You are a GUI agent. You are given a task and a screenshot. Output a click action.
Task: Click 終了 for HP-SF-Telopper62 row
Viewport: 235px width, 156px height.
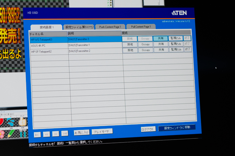[x=188, y=49]
